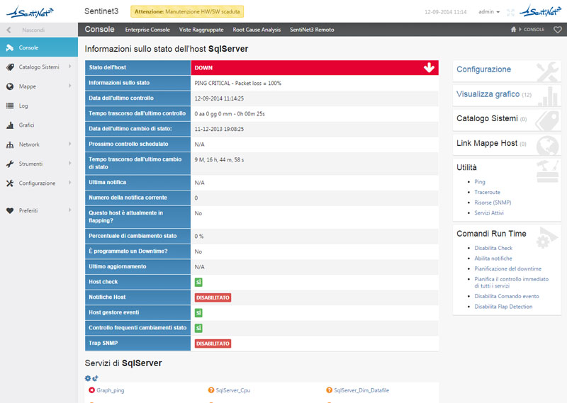Open Link Mappe Host panel

coord(507,144)
